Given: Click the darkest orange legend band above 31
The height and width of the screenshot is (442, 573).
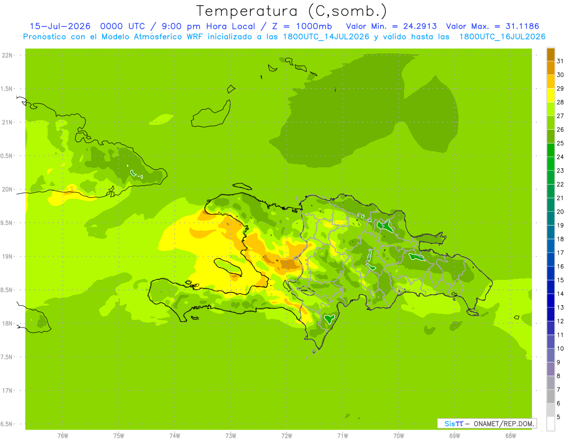Looking at the screenshot, I should pos(551,54).
